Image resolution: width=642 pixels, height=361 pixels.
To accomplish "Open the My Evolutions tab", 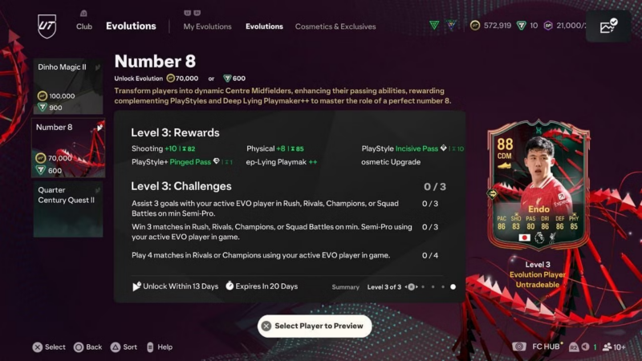I will click(x=207, y=26).
